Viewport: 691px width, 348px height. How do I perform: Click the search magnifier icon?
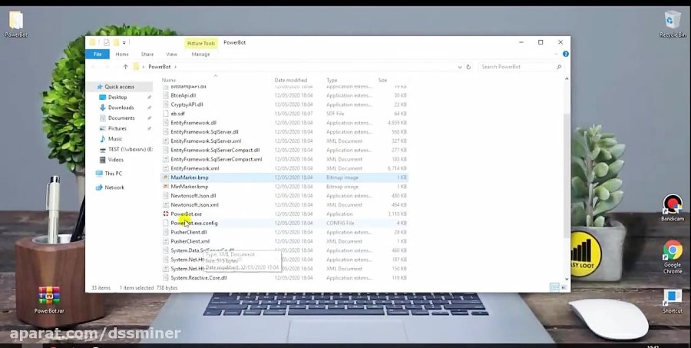point(559,67)
